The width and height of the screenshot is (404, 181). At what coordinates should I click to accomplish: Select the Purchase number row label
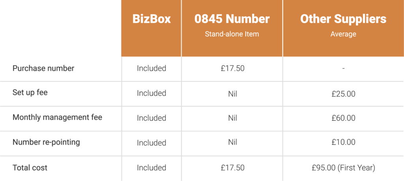43,68
